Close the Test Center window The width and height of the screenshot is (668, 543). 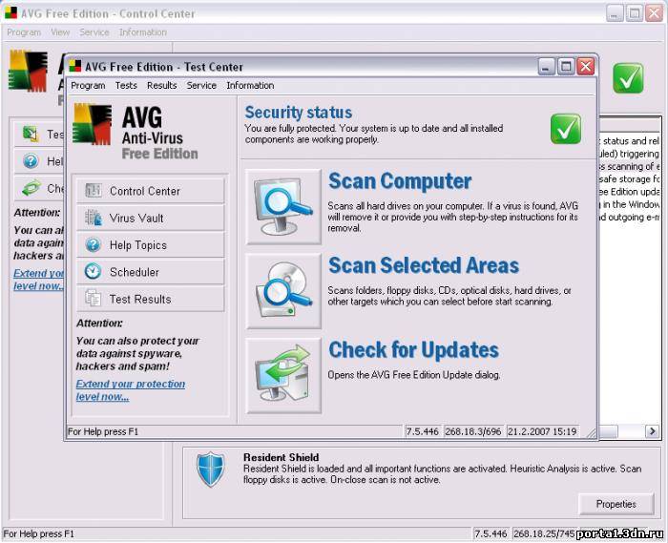(586, 67)
